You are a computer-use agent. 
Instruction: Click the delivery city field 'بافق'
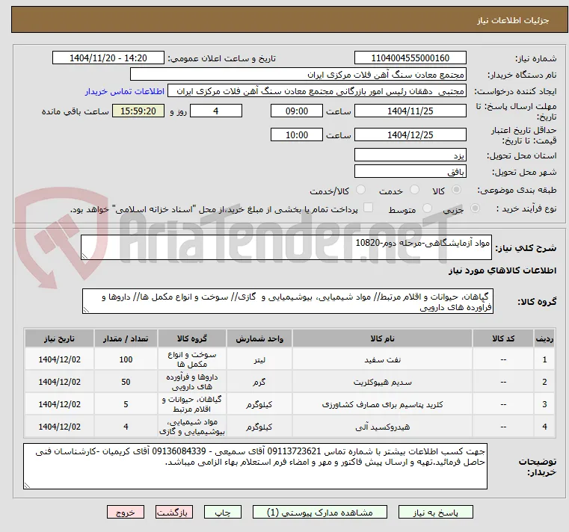click(410, 172)
